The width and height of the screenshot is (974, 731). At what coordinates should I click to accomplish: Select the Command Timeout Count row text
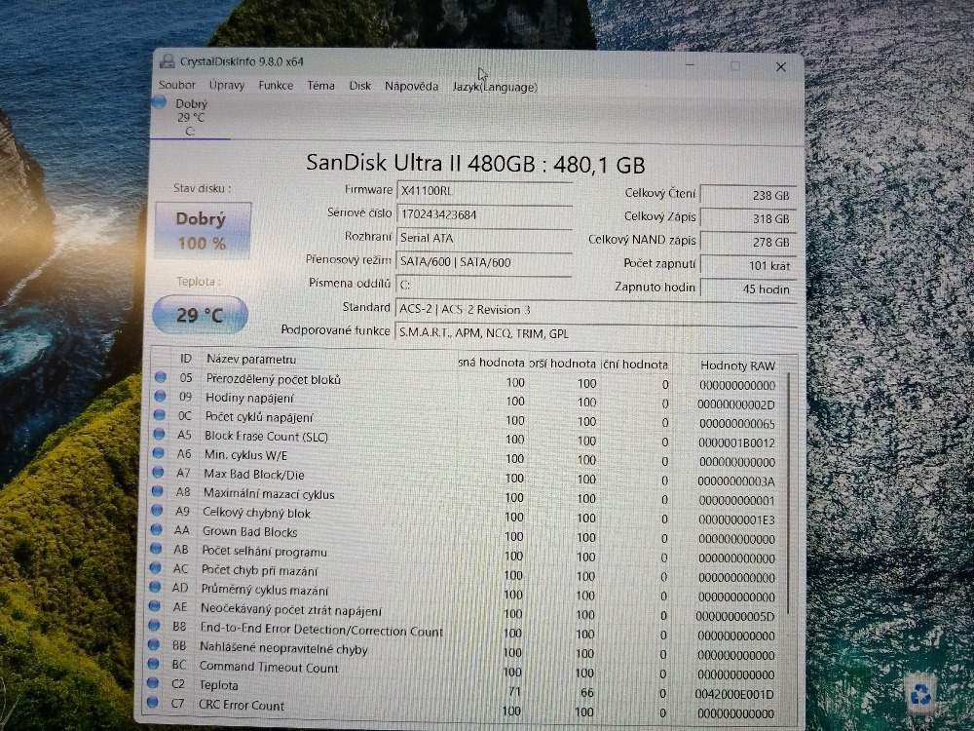tap(269, 667)
